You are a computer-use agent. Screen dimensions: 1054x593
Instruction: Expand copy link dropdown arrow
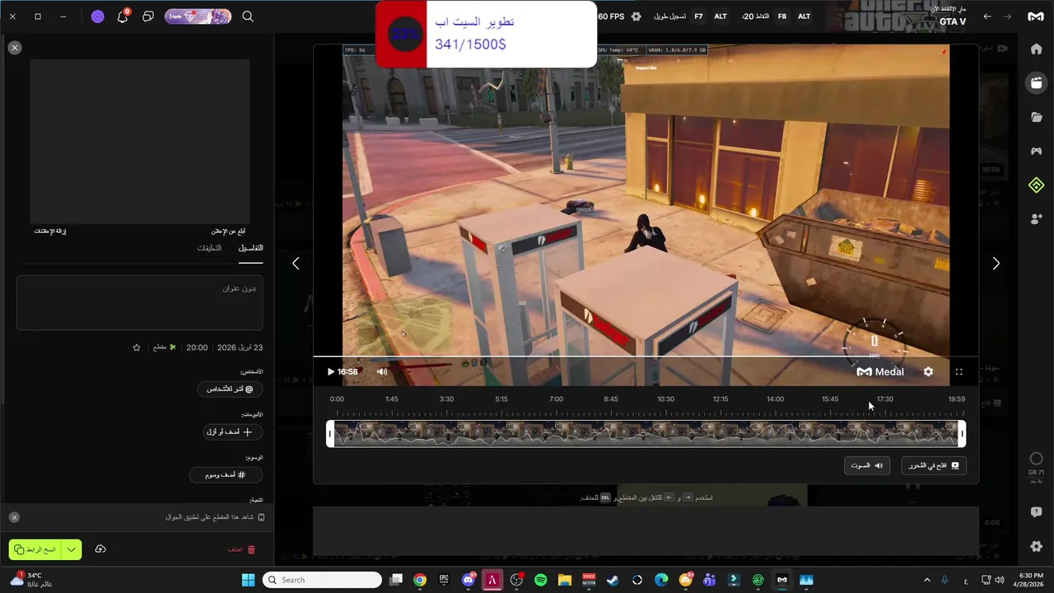pos(72,549)
